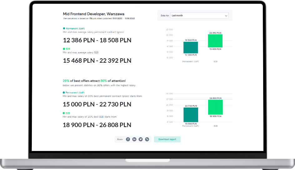Share the report on Twitter
Screen dimensions: 295x170
pos(141,139)
